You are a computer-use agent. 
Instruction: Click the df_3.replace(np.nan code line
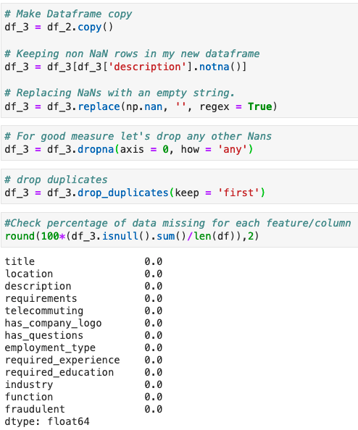pyautogui.click(x=141, y=106)
